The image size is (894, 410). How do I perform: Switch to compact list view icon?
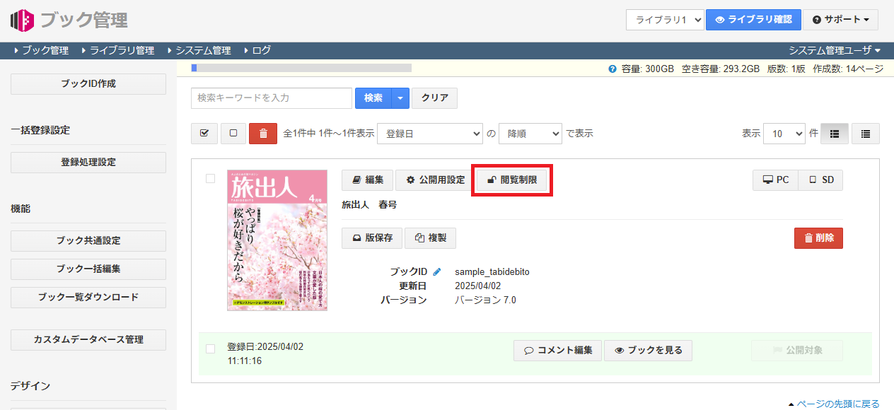[865, 134]
